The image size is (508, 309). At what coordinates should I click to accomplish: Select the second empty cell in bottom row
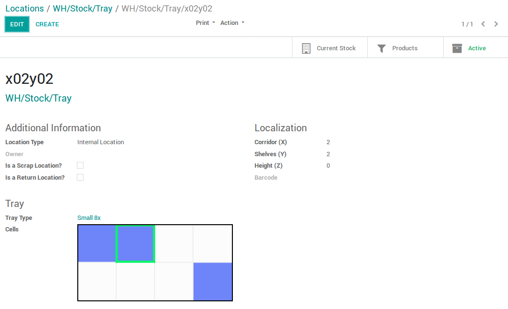pos(135,282)
